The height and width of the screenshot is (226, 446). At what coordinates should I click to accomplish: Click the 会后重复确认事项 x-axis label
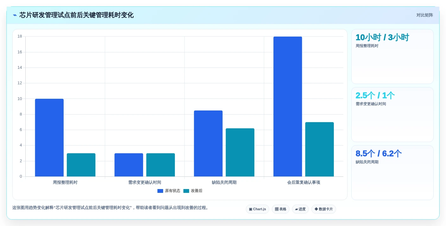coord(304,182)
